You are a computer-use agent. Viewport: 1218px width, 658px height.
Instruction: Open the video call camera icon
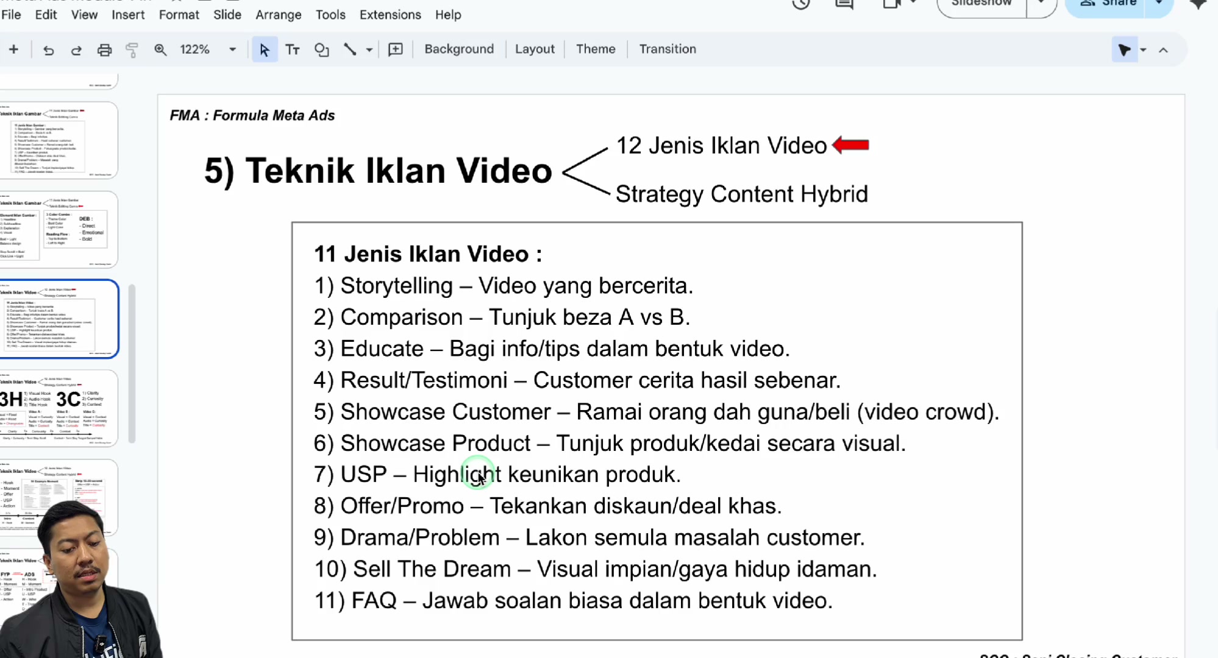pos(892,4)
